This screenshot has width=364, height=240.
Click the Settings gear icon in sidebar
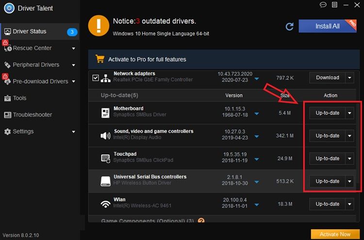[x=7, y=131]
